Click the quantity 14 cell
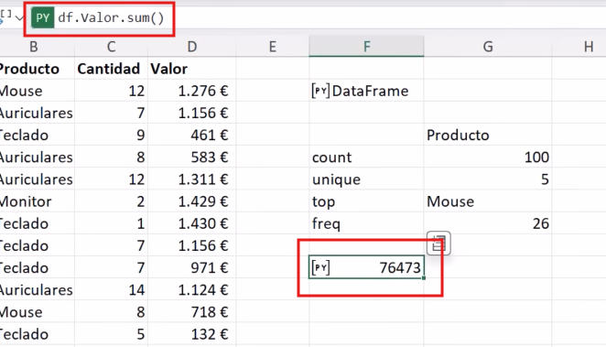 (112, 289)
